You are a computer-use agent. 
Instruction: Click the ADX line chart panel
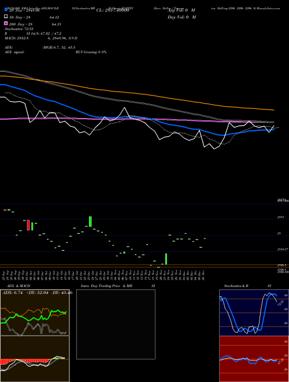coord(35,313)
